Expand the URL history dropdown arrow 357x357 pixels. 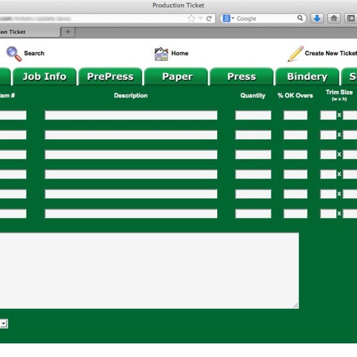[201, 18]
